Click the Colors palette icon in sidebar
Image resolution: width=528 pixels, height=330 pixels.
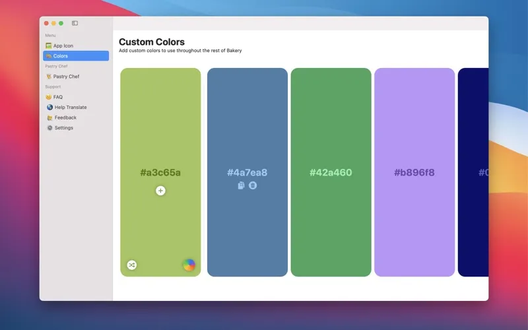pos(48,56)
